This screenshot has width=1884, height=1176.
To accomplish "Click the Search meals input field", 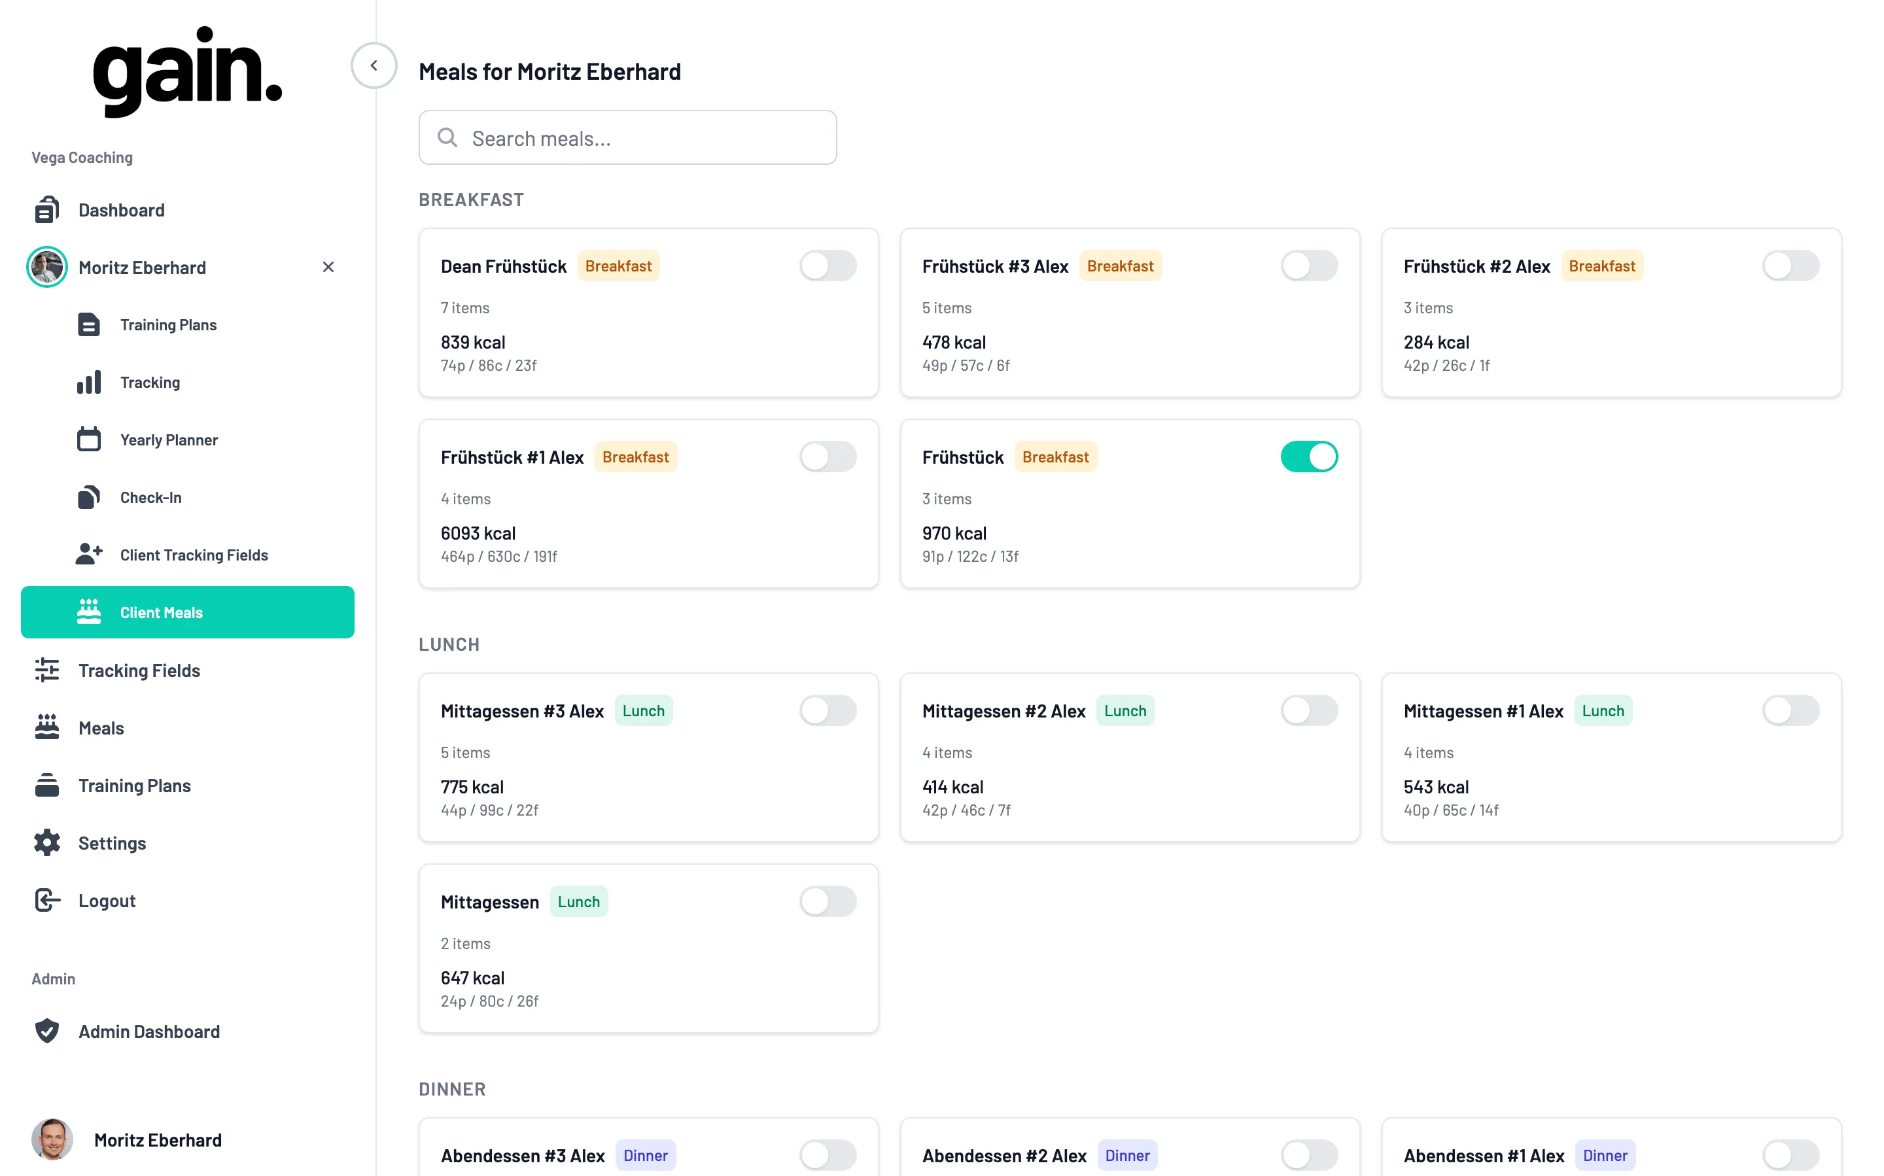I will point(628,137).
